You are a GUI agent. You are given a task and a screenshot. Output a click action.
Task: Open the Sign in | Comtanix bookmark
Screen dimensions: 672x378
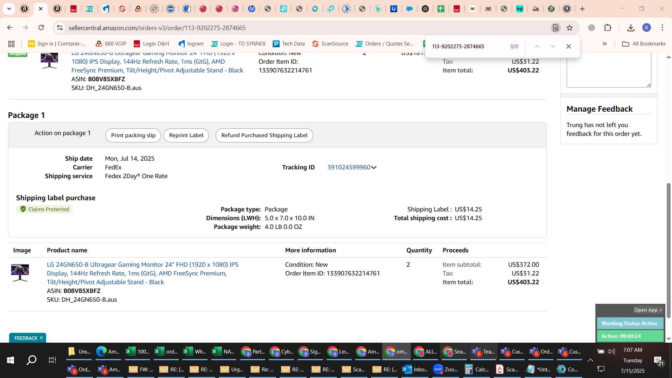click(57, 44)
